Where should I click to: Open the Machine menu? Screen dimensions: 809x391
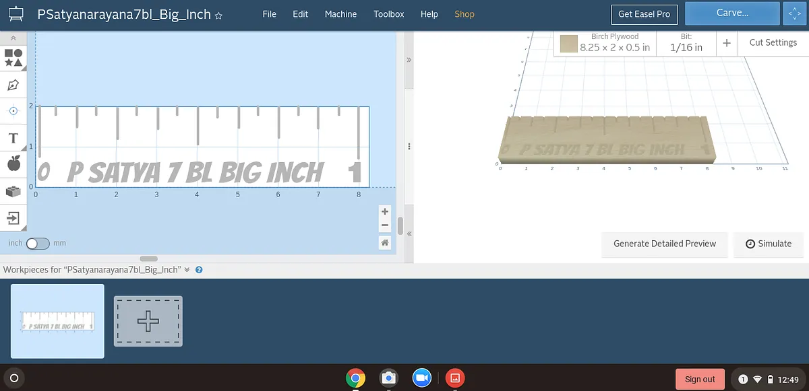[x=340, y=14]
